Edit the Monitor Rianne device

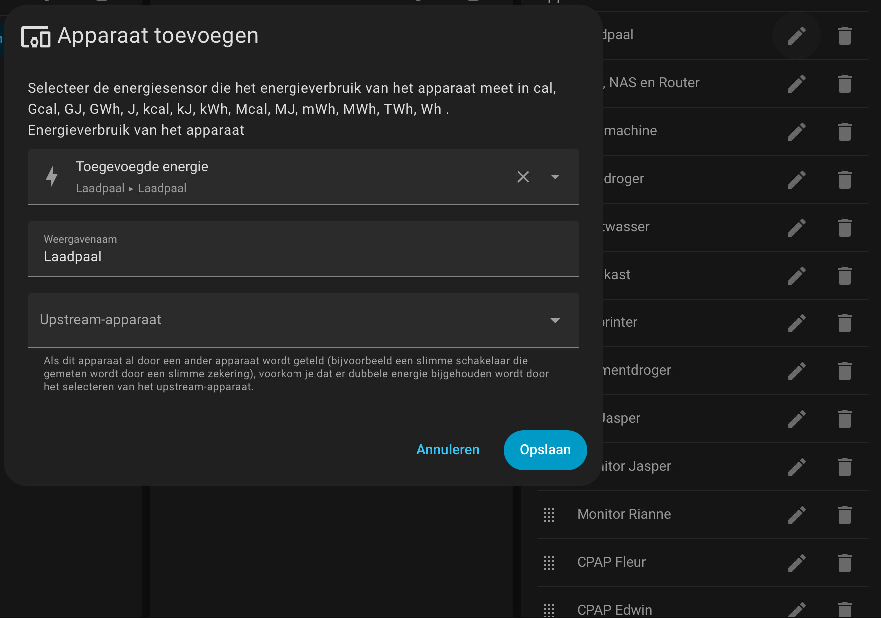796,515
